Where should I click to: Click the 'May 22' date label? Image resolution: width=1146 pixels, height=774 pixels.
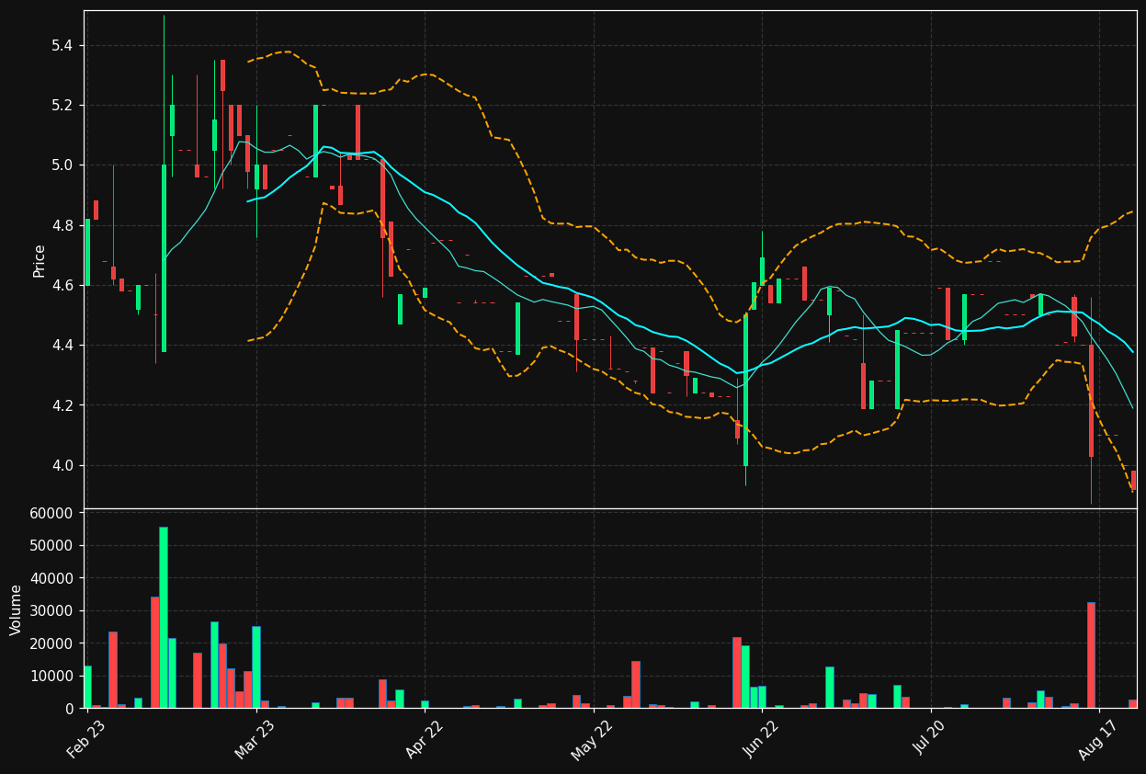[x=591, y=739]
